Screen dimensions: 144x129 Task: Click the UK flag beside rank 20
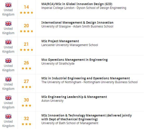tap(8, 23)
